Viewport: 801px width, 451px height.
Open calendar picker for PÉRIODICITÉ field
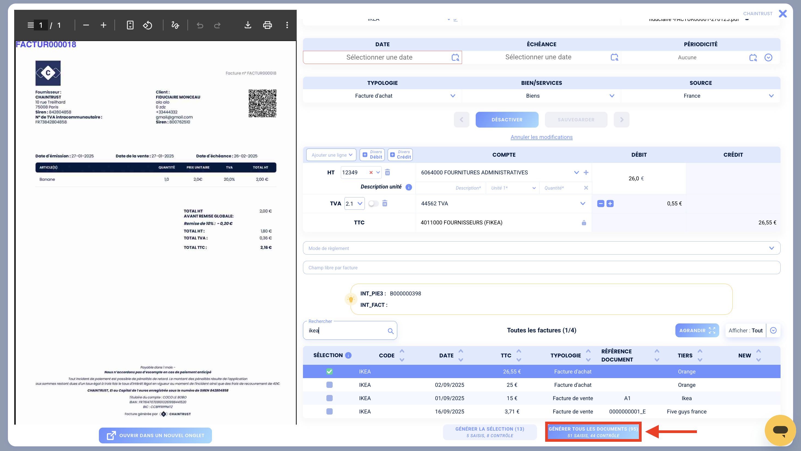[x=753, y=57]
